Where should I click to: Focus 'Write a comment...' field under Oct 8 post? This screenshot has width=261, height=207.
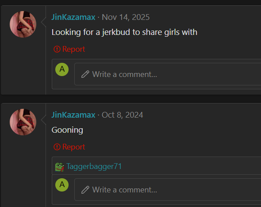[168, 190]
